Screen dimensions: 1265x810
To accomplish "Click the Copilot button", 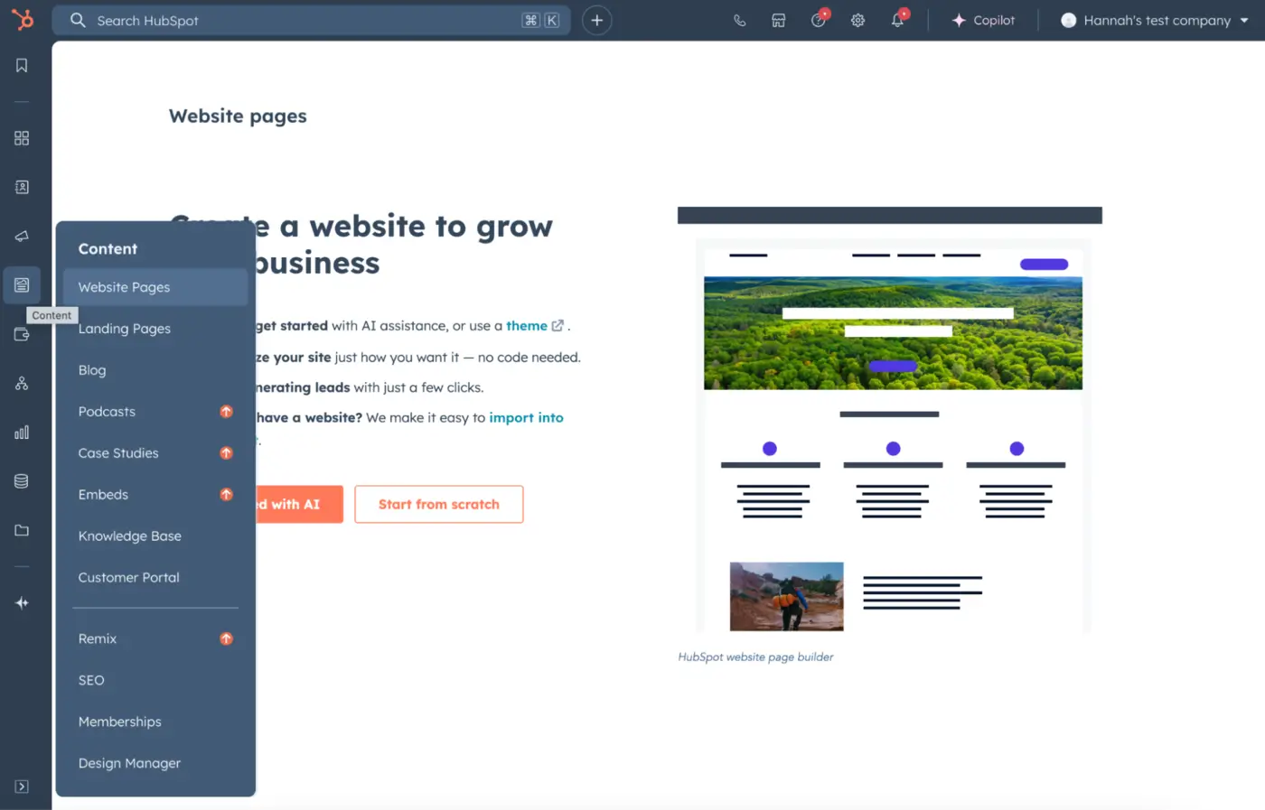I will (983, 21).
